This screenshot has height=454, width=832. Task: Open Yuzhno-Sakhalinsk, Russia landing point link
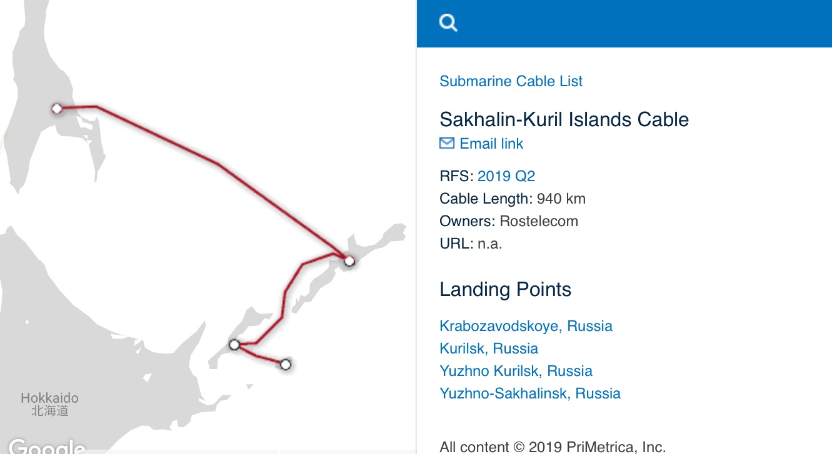tap(530, 393)
